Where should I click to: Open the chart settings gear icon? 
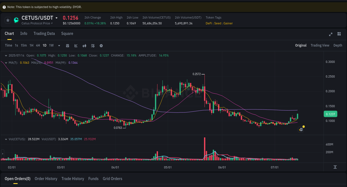coord(101,45)
